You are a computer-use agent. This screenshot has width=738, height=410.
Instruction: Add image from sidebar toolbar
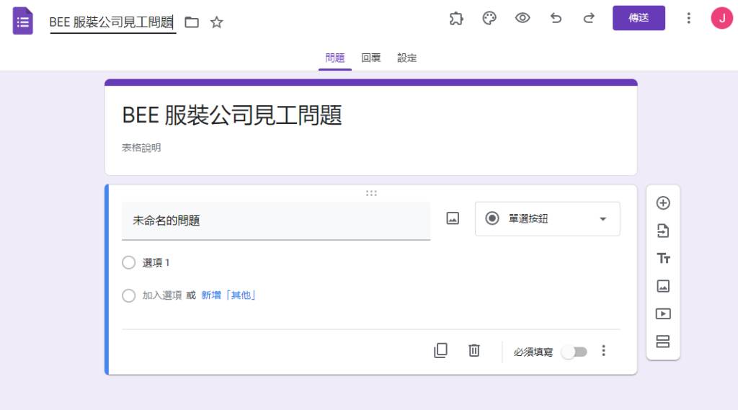663,286
